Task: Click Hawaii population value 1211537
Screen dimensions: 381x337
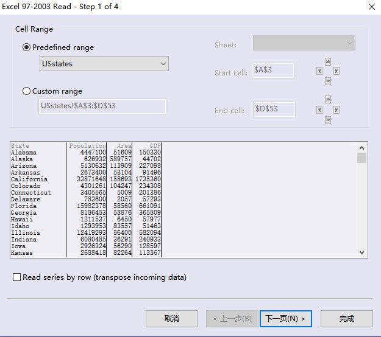Action: tap(93, 219)
